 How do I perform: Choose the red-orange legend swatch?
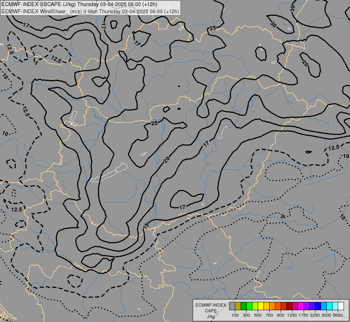tap(278, 306)
